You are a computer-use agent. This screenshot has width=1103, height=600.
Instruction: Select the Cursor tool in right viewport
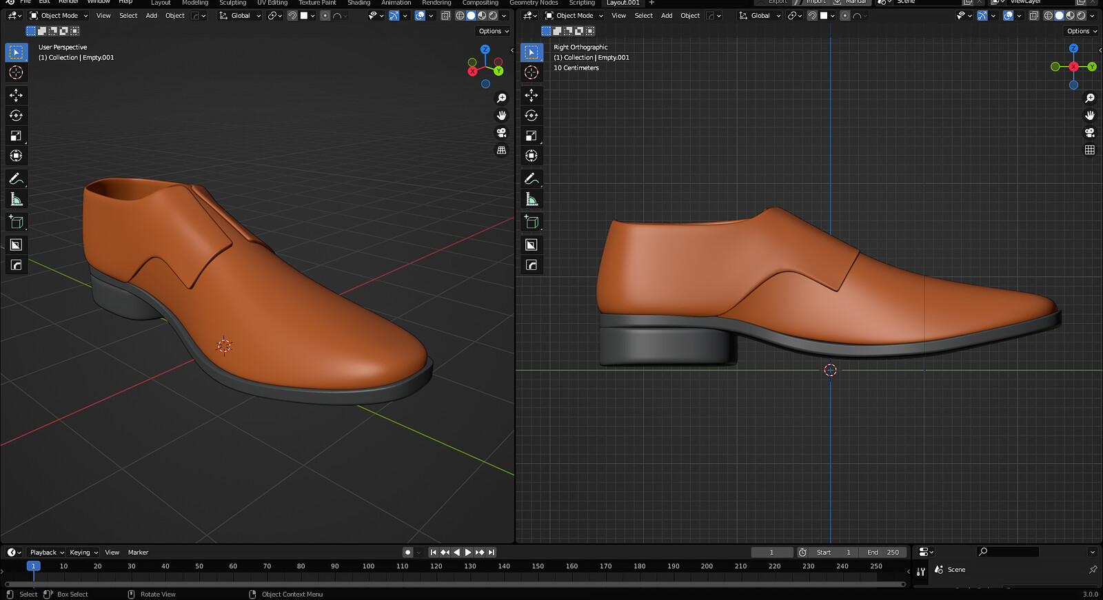[x=532, y=72]
